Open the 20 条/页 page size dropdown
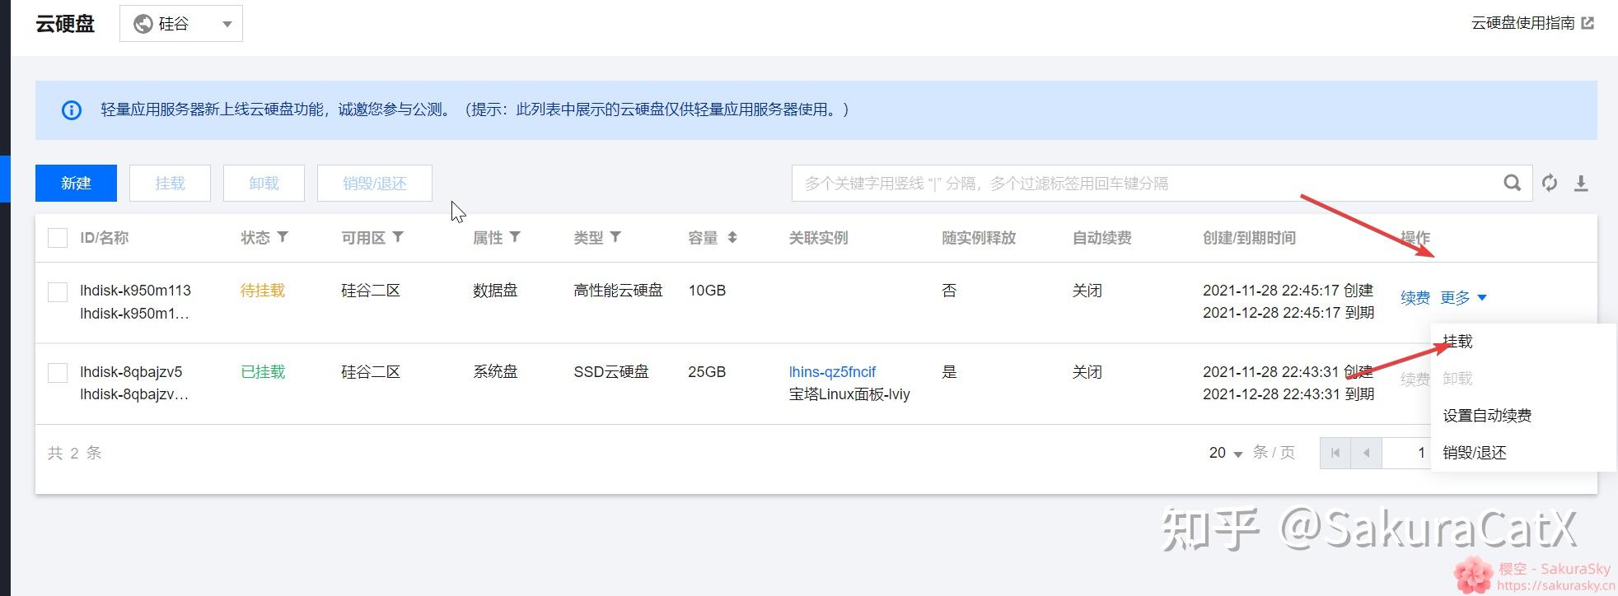1618x596 pixels. point(1225,453)
